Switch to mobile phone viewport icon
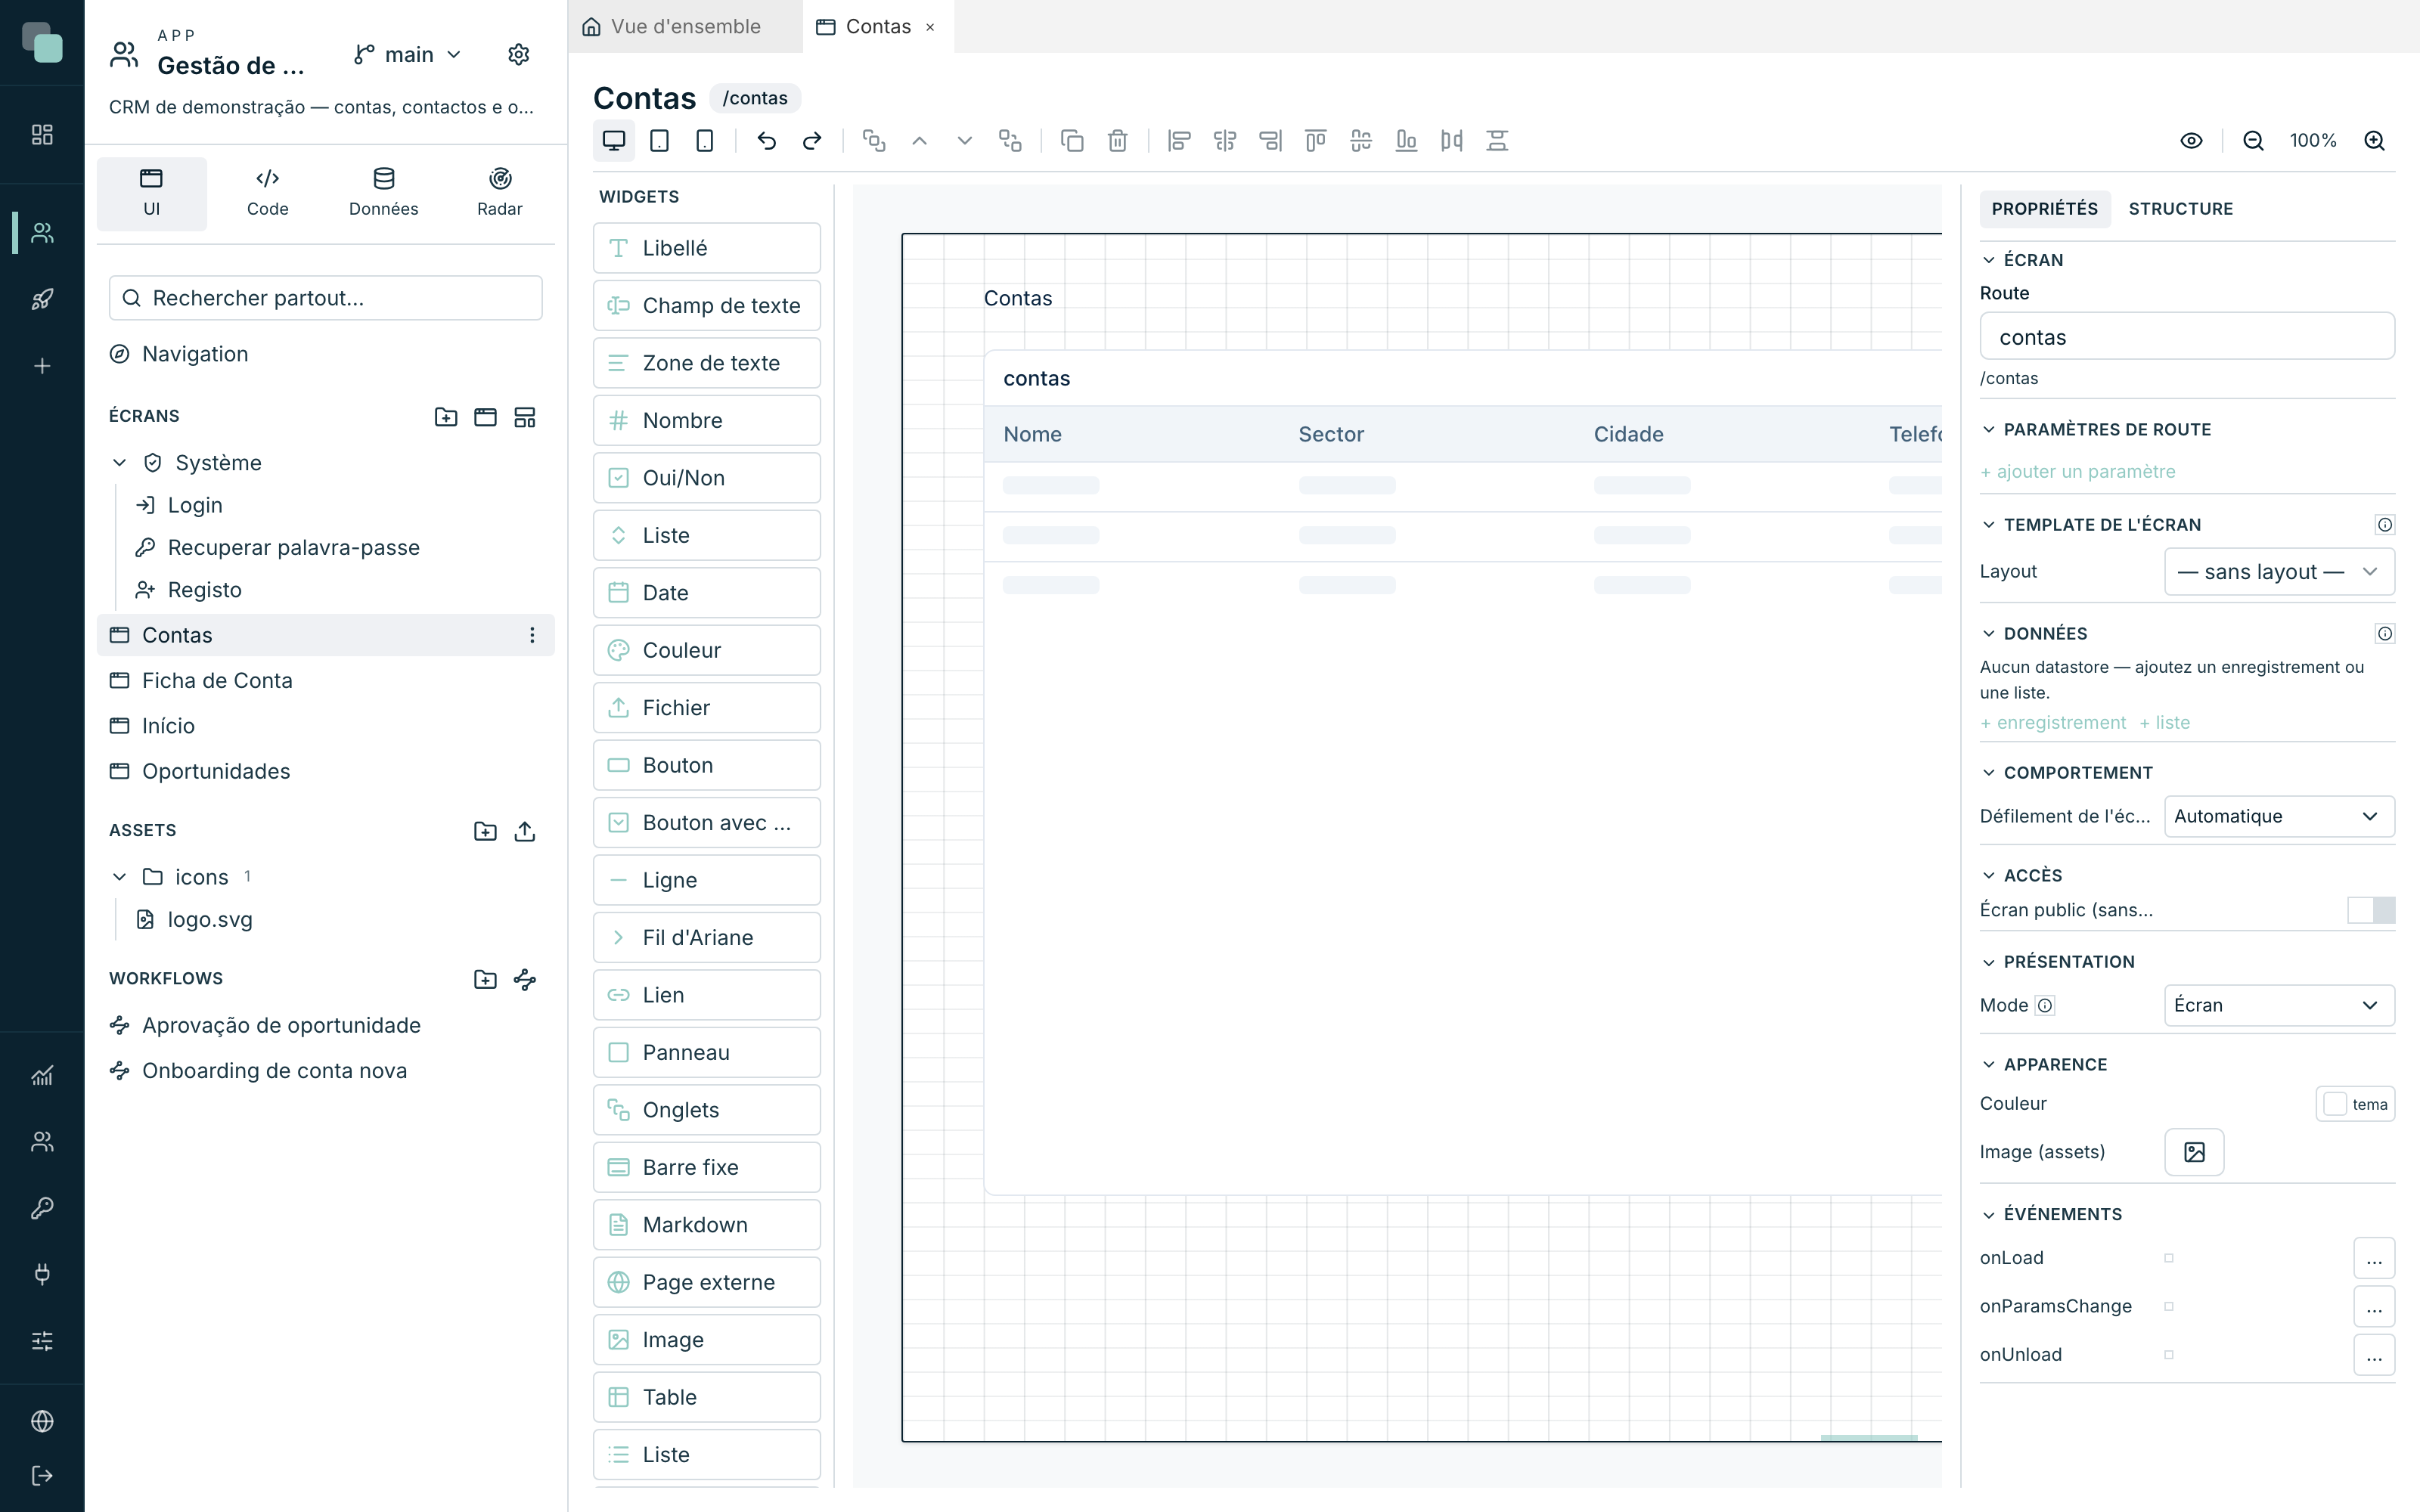2420x1512 pixels. pos(705,141)
